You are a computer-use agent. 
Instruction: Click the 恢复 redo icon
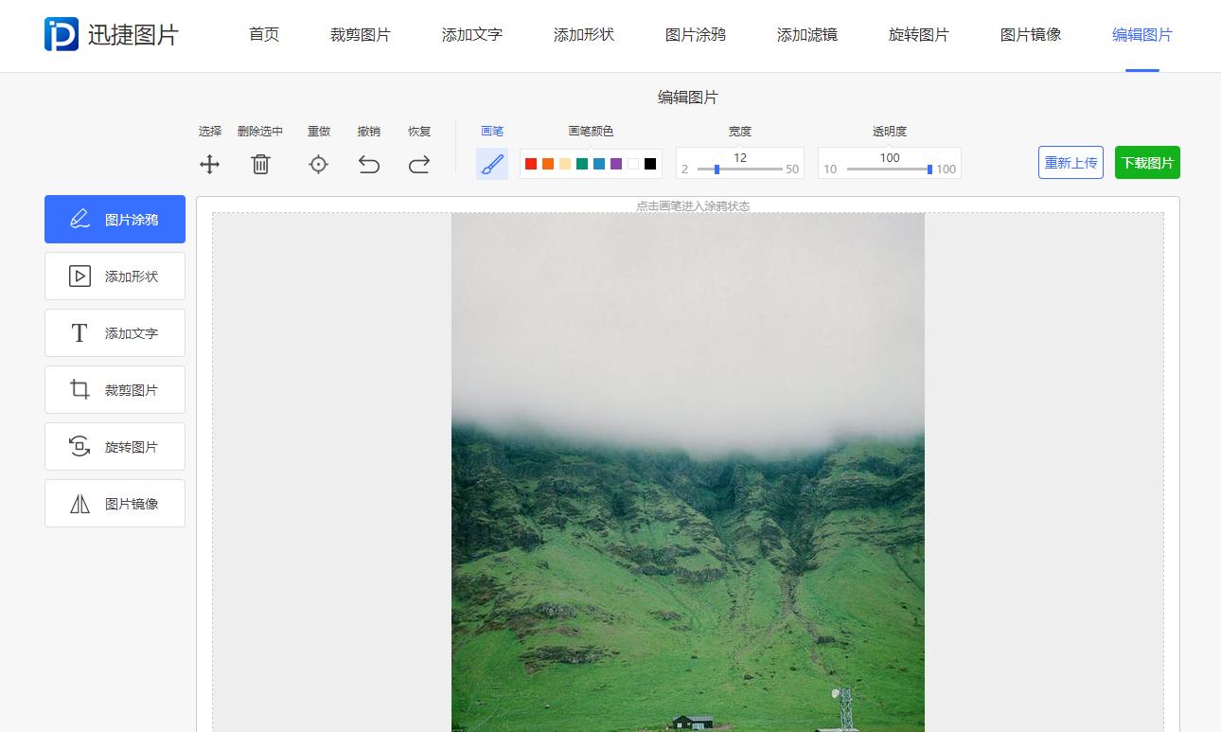coord(419,164)
